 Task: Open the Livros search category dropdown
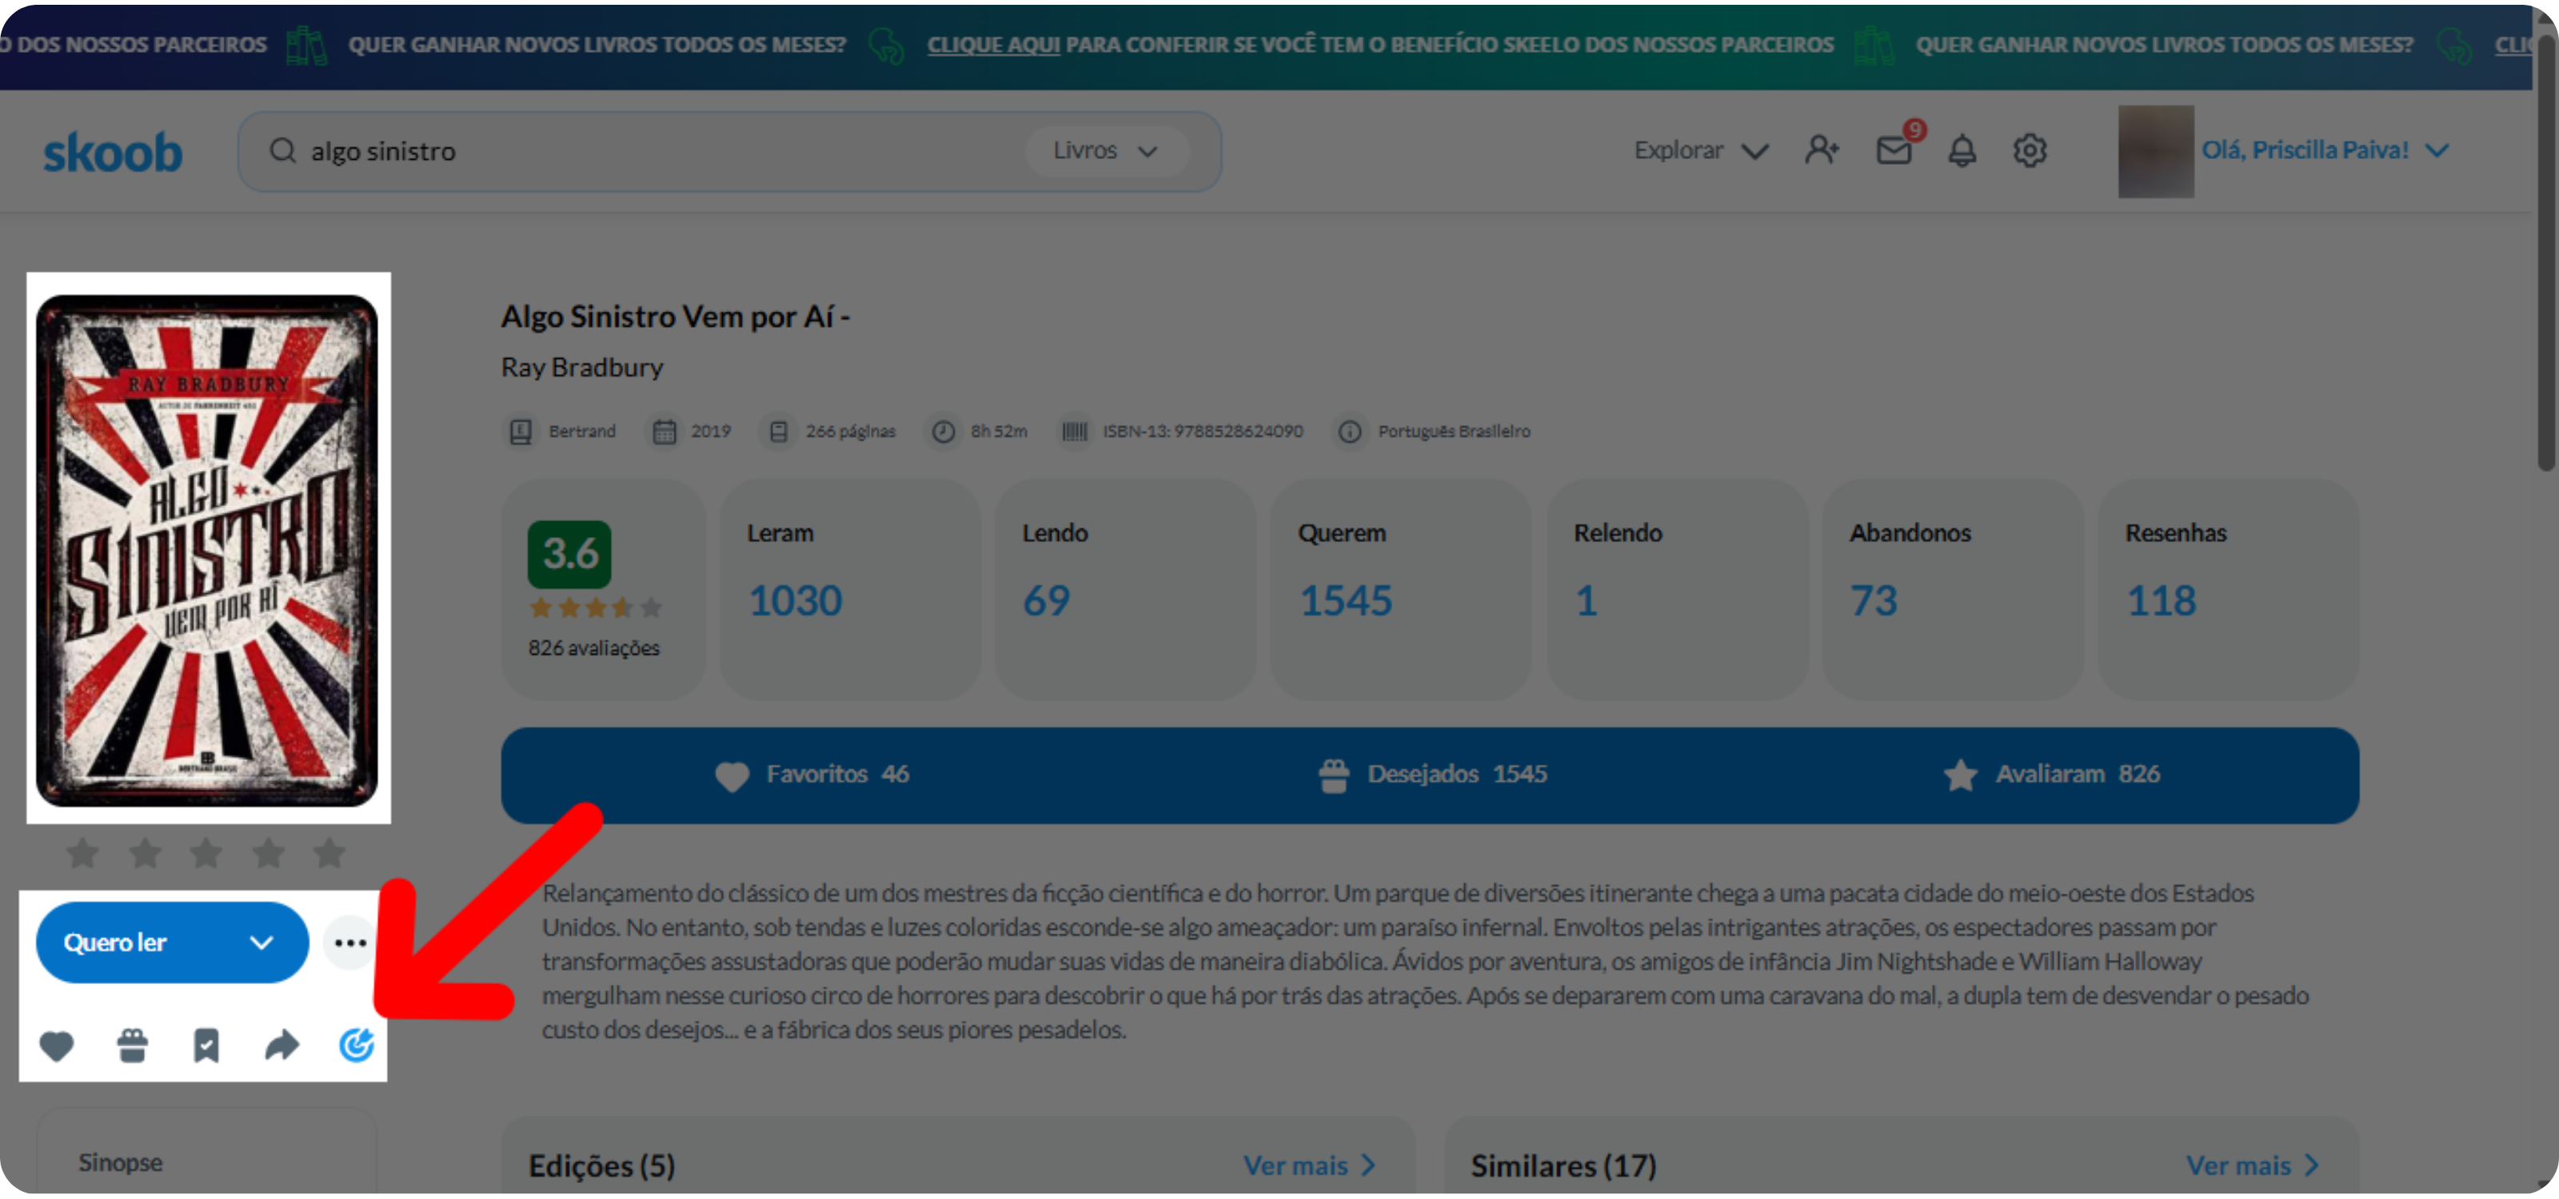pos(1106,151)
